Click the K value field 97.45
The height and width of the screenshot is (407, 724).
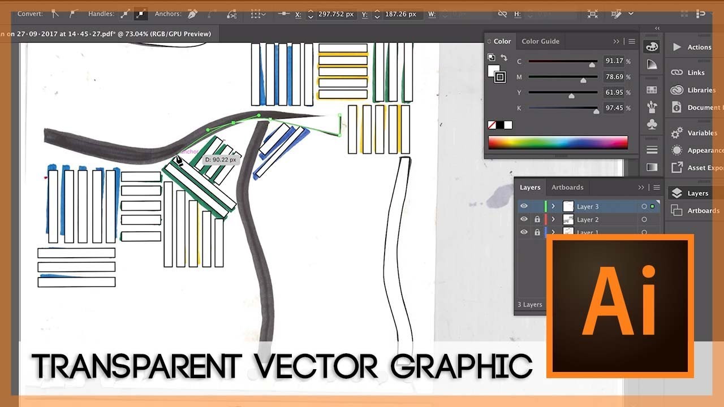click(x=614, y=108)
